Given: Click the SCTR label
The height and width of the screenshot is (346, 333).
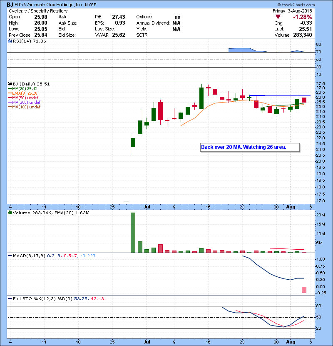Looking at the screenshot, I should pyautogui.click(x=142, y=35).
